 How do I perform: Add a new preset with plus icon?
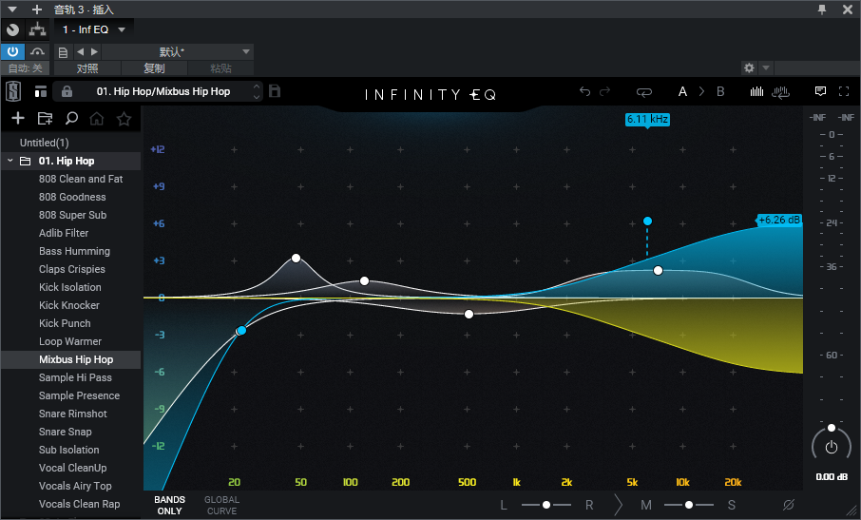point(18,118)
